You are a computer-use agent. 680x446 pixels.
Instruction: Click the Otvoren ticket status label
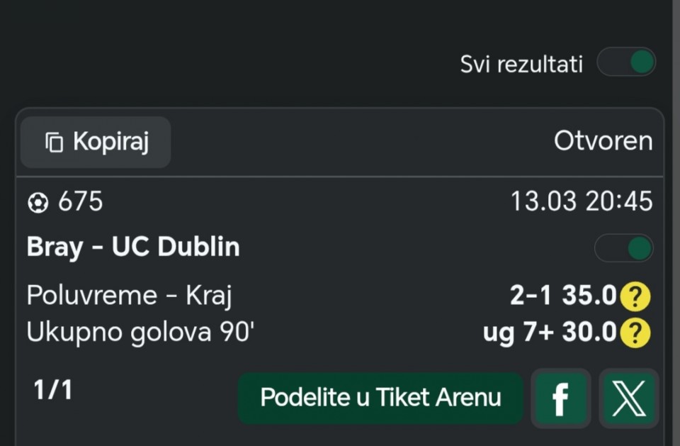click(603, 141)
